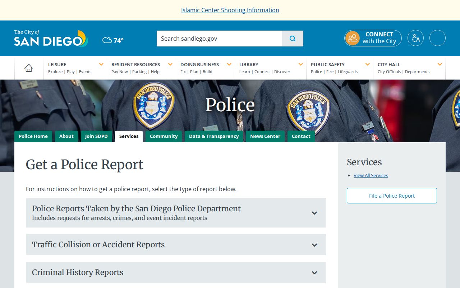Expand the Leisure menu arrow
The image size is (460, 288).
(101, 64)
